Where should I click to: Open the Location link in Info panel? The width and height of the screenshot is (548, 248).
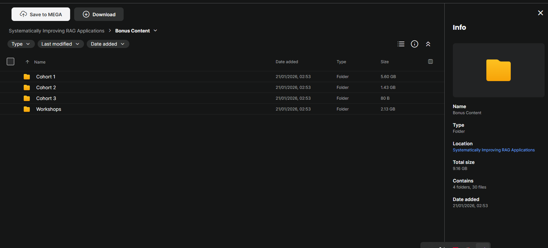point(494,150)
